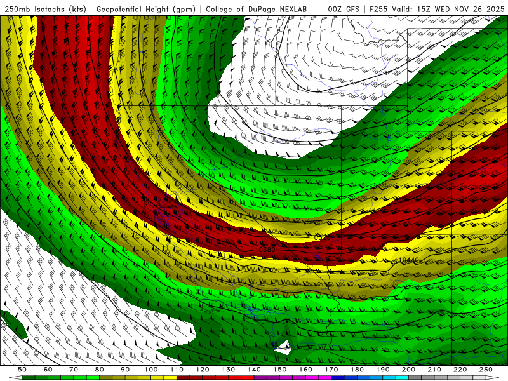Click the 190 knot scale label

click(383, 370)
